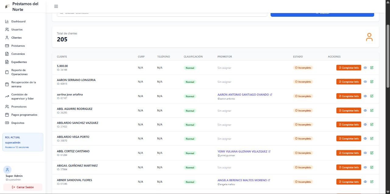
Task: Click the edit icon for ABELARDO VEGA PORTO
Action: click(x=372, y=139)
